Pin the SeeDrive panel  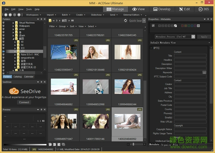coord(41,82)
